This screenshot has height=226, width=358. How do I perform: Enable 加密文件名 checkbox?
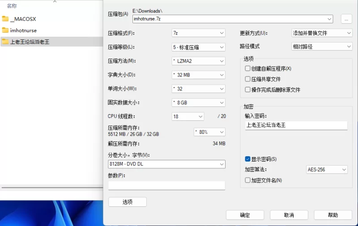click(247, 180)
